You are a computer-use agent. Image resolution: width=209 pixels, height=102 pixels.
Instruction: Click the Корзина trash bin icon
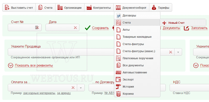tap(119, 94)
